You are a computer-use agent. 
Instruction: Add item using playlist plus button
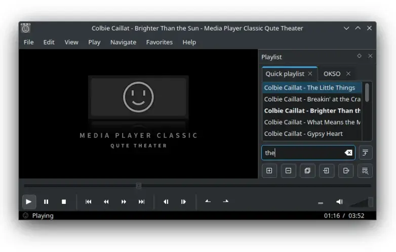(x=269, y=171)
